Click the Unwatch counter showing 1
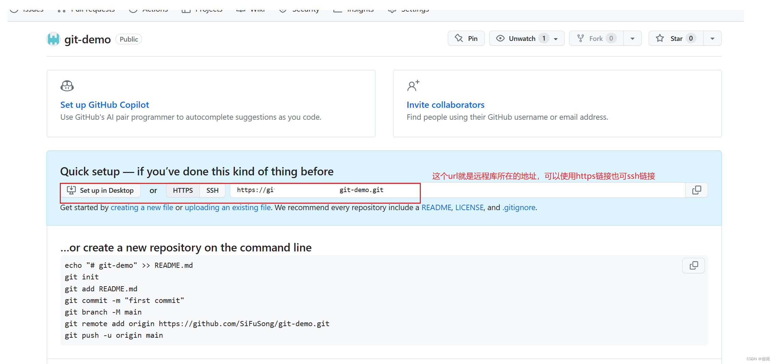Viewport: 775px width, 364px height. click(544, 38)
